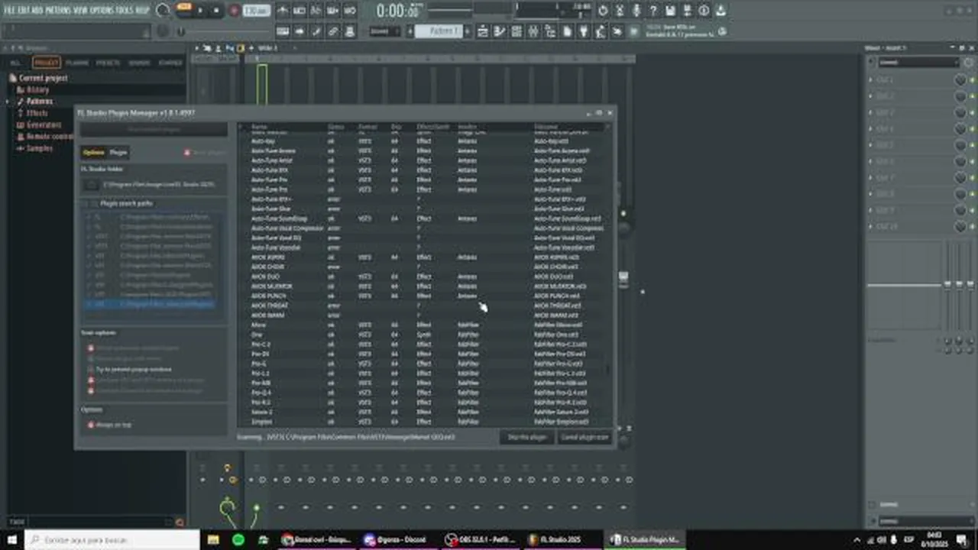The width and height of the screenshot is (978, 550).
Task: Click the Skip this plugin button
Action: pyautogui.click(x=527, y=438)
